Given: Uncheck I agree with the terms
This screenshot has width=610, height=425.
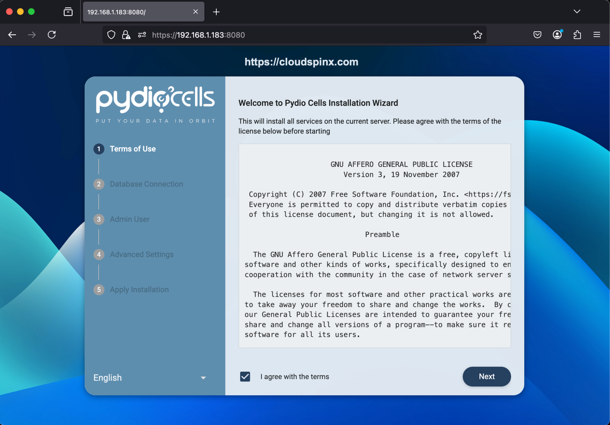Looking at the screenshot, I should pyautogui.click(x=245, y=377).
